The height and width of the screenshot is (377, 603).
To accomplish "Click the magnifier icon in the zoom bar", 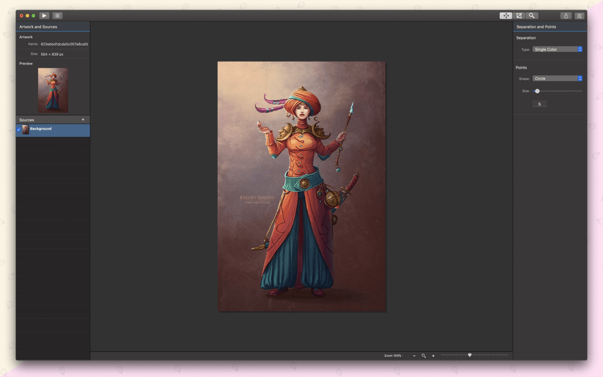I will pyautogui.click(x=423, y=356).
